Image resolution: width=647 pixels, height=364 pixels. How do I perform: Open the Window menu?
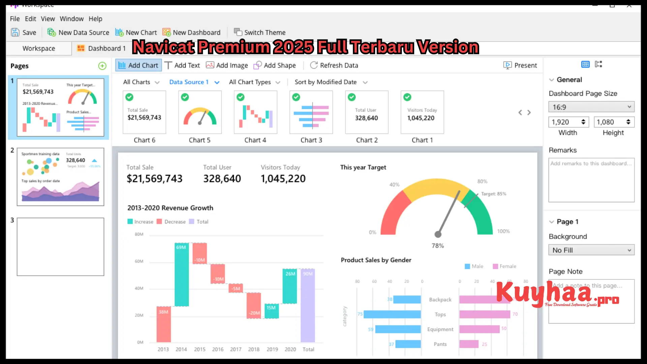click(71, 19)
